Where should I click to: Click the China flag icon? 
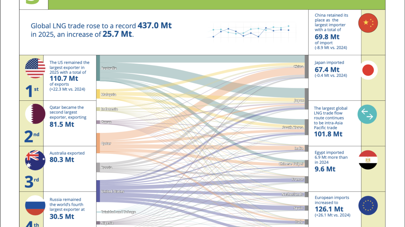click(x=368, y=23)
